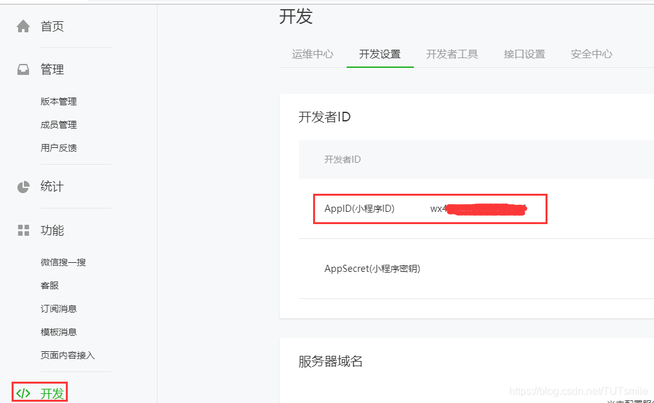Viewport: 654px width, 403px height.
Task: Open 版本管理 under 管理
Action: click(x=58, y=101)
